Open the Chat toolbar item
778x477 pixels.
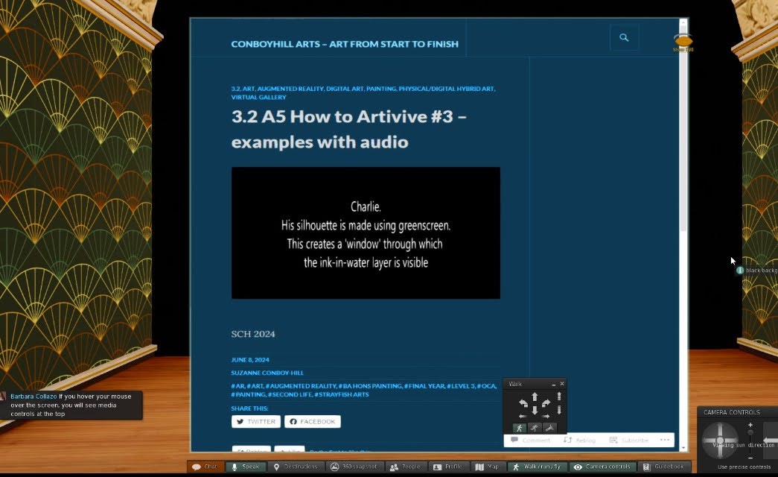[205, 467]
